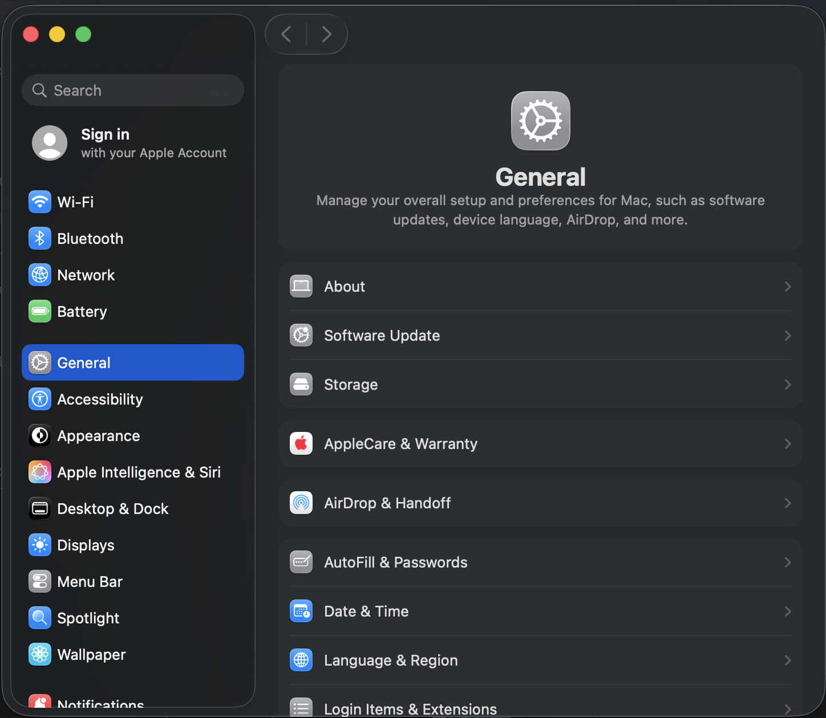Select the Battery icon in sidebar
The height and width of the screenshot is (718, 826).
click(x=40, y=311)
